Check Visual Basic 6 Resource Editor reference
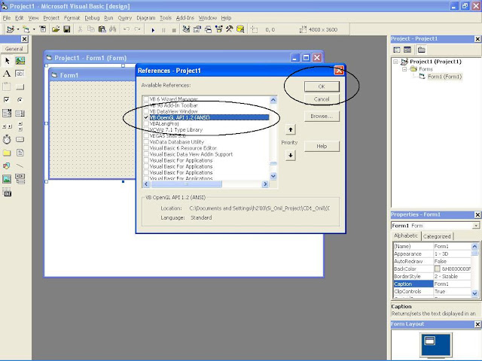This screenshot has height=361, width=482. (146, 148)
